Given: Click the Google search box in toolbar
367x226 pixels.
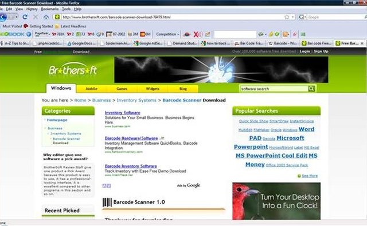Looking at the screenshot, I should click(x=336, y=17).
